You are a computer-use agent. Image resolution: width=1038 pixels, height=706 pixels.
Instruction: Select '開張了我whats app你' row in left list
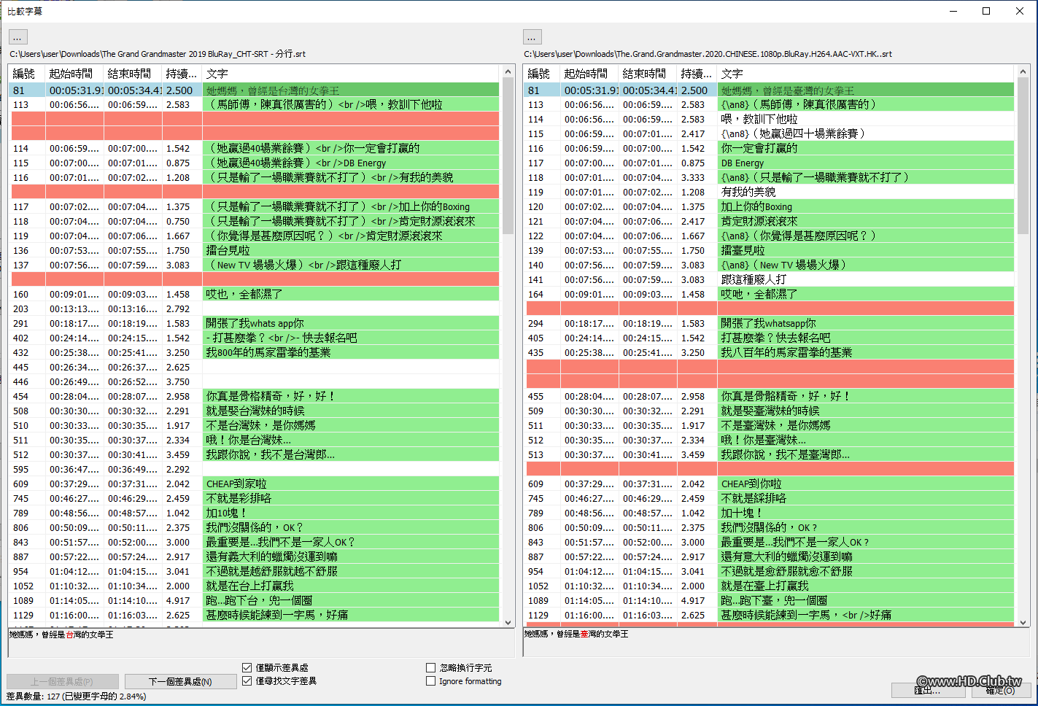[254, 324]
